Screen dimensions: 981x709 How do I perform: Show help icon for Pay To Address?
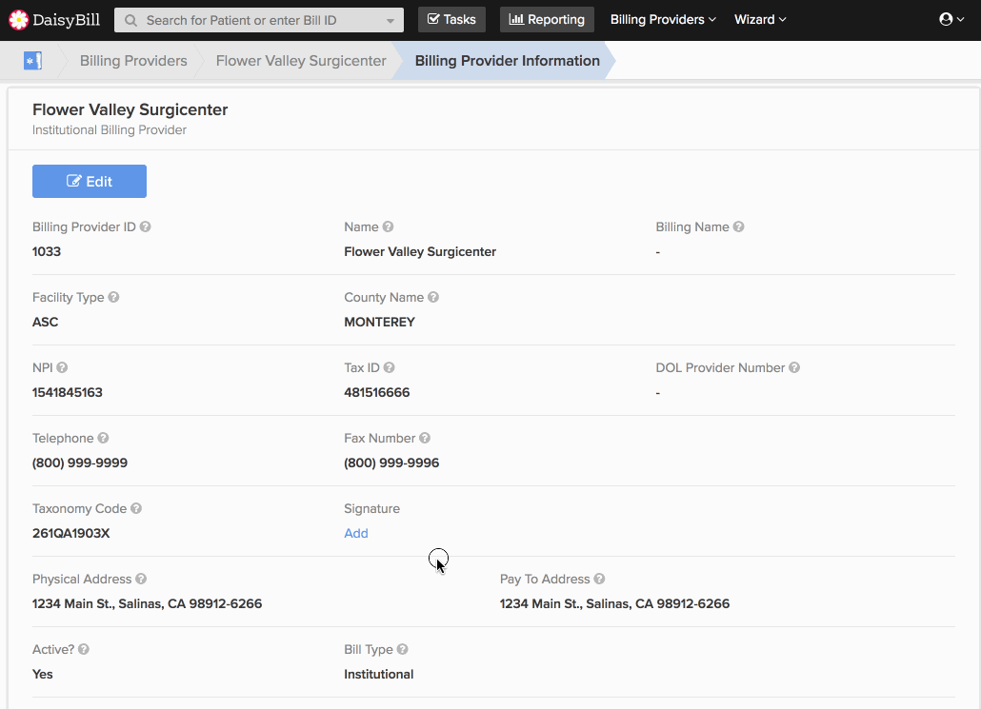coord(599,579)
